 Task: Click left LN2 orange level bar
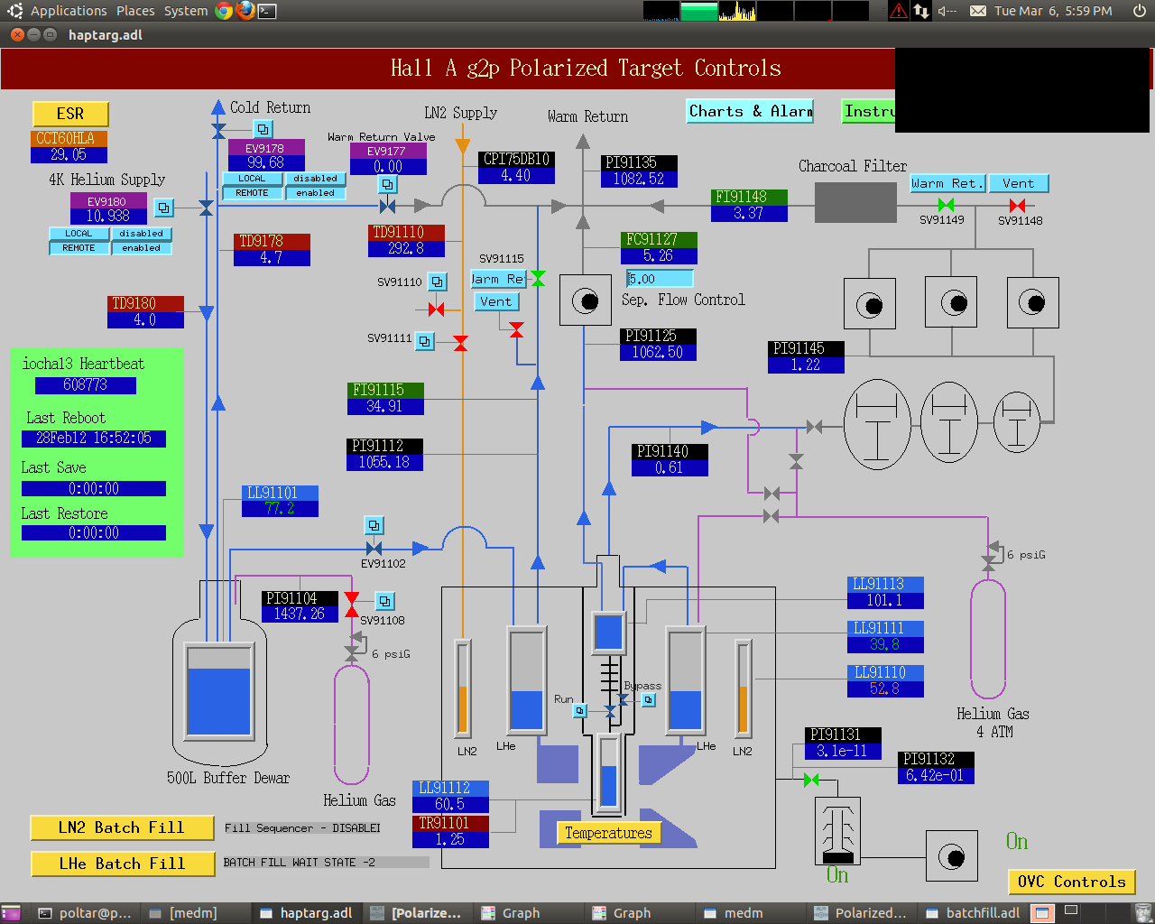(463, 688)
